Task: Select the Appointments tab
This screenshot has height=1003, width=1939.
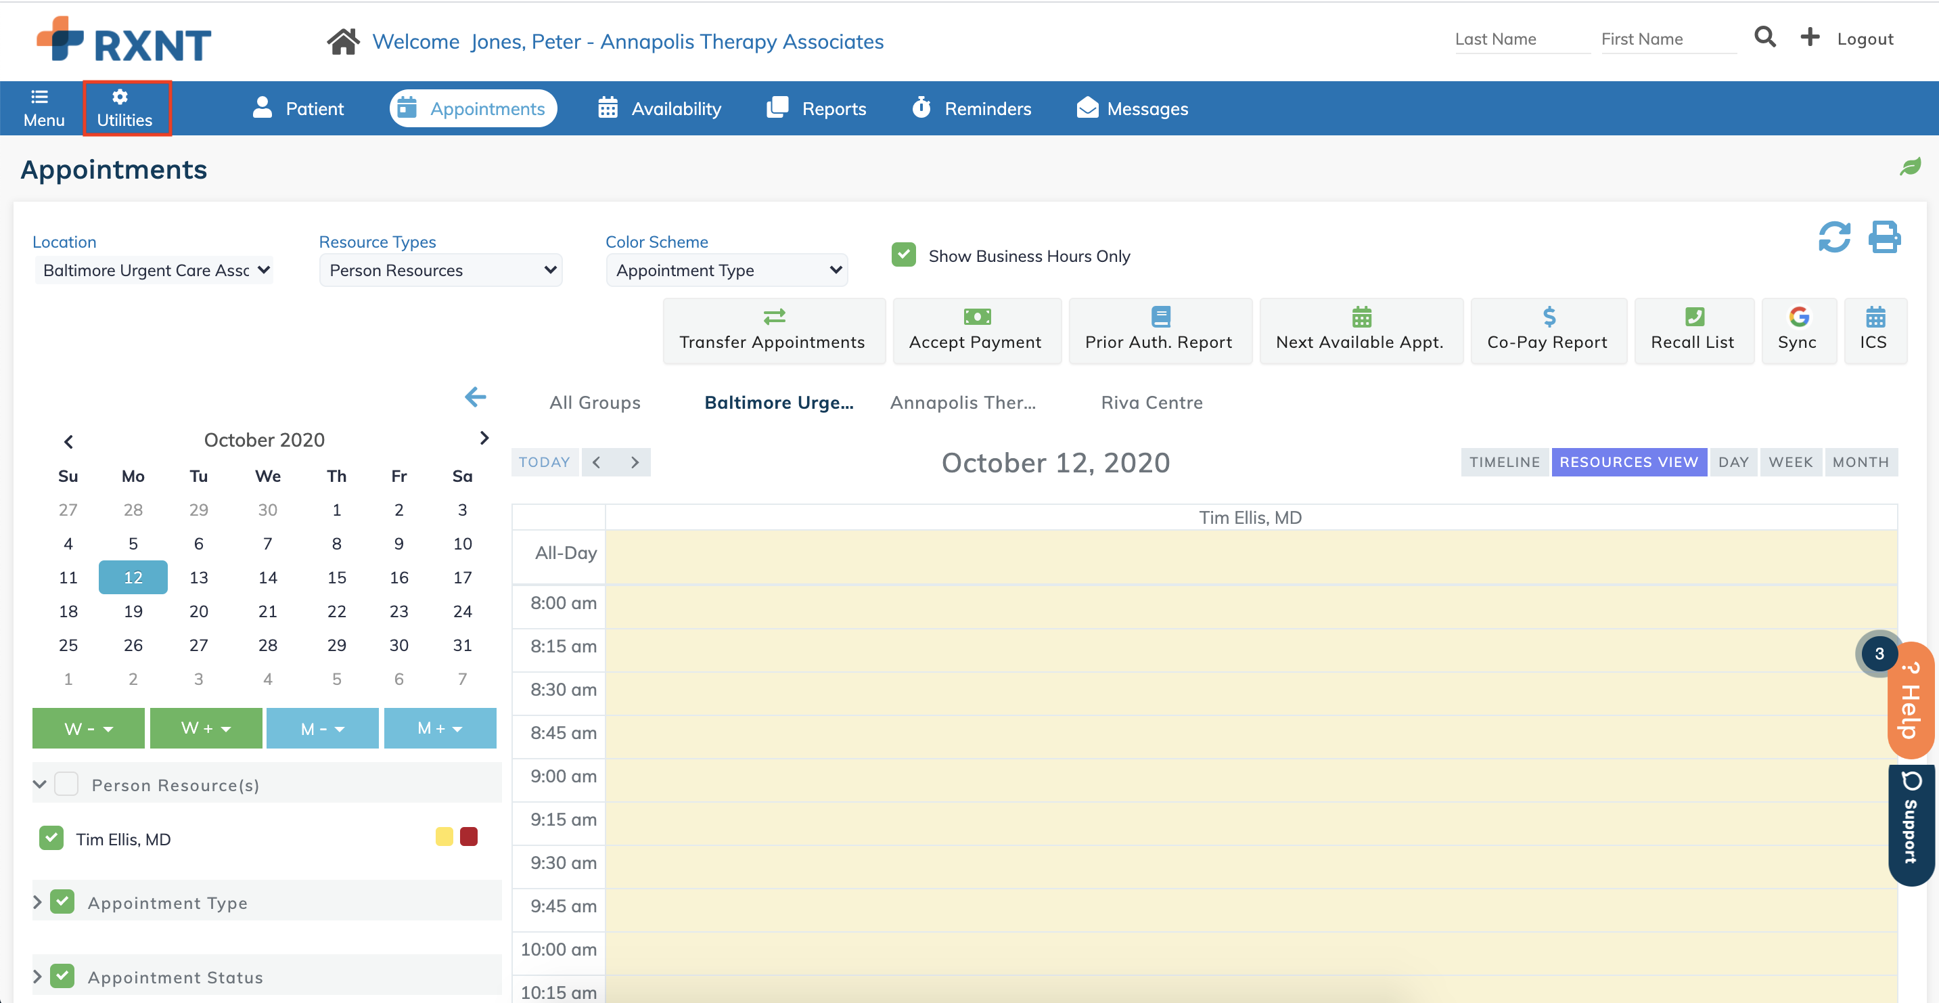Action: click(474, 108)
